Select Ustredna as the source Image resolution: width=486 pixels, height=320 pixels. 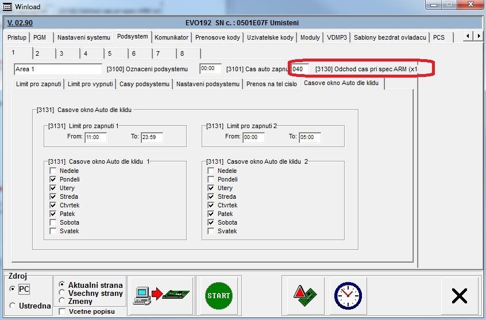13,306
